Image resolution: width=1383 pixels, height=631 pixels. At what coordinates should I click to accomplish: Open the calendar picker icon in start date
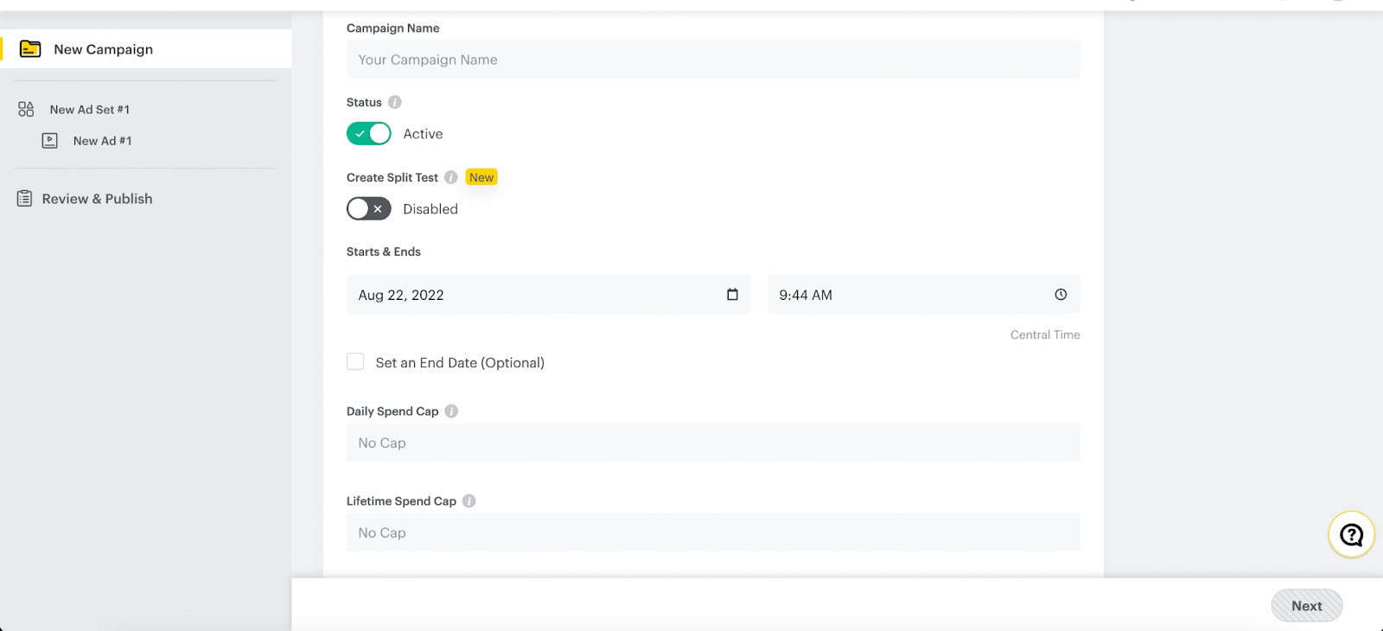pos(732,295)
